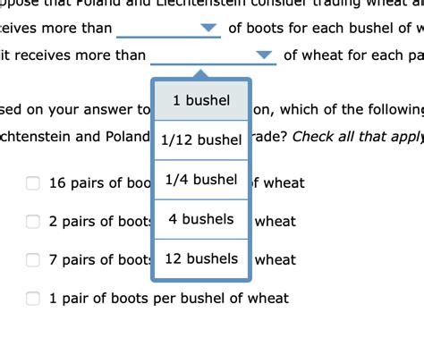Click the popup's upward pointer caret
This screenshot has height=355, width=424.
pyautogui.click(x=200, y=73)
